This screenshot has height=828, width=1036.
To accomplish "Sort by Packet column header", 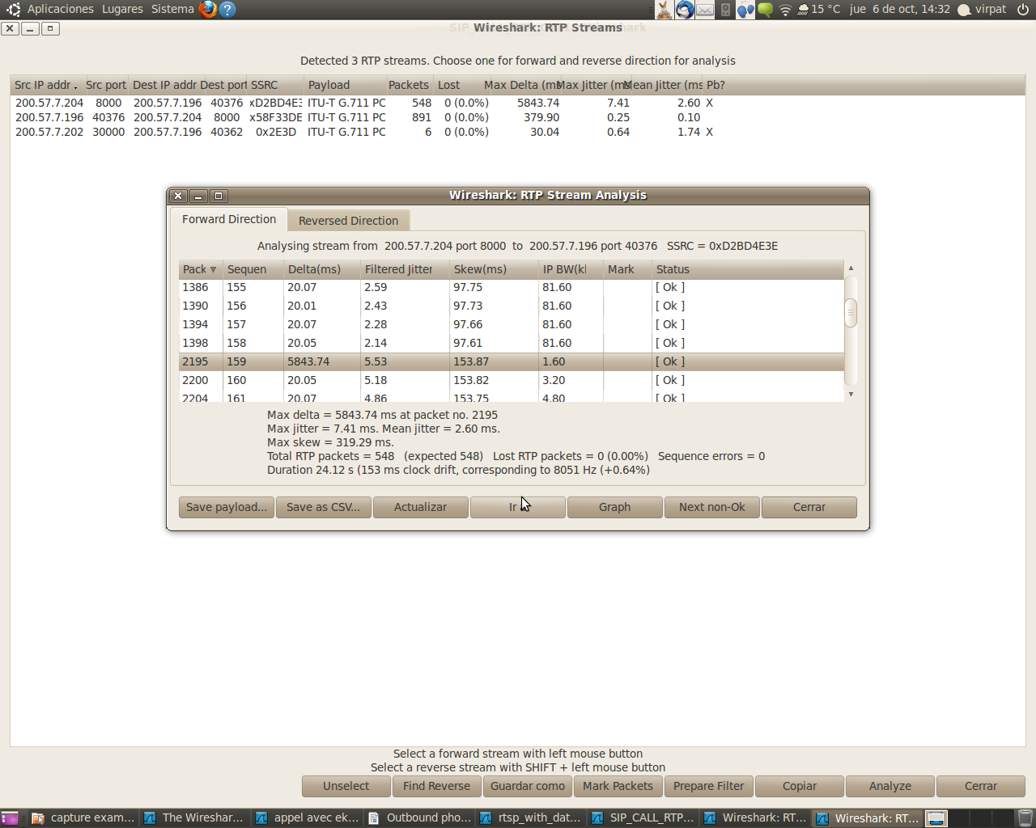I will [200, 269].
